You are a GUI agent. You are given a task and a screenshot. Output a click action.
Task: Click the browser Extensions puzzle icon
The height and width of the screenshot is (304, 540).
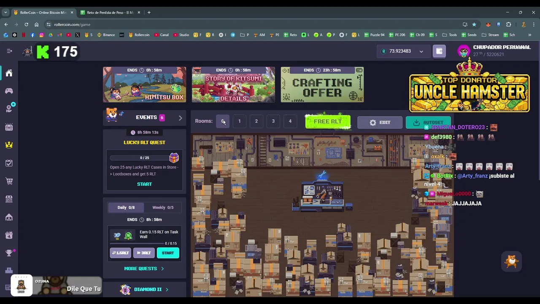click(508, 24)
